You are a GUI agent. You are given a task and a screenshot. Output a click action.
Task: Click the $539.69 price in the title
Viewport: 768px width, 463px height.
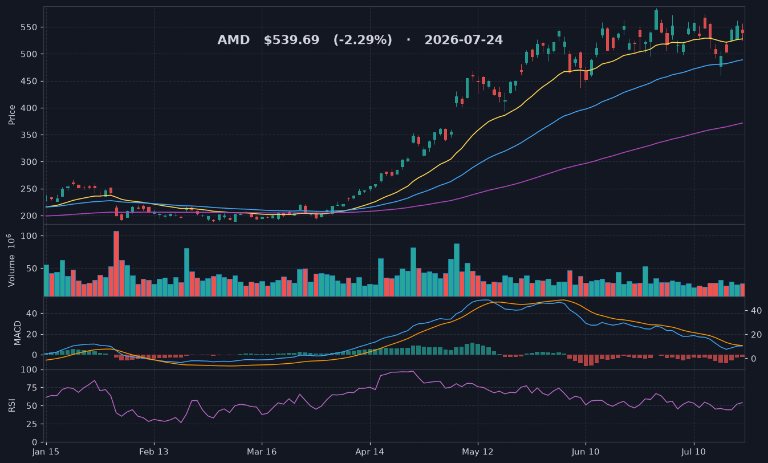(291, 40)
